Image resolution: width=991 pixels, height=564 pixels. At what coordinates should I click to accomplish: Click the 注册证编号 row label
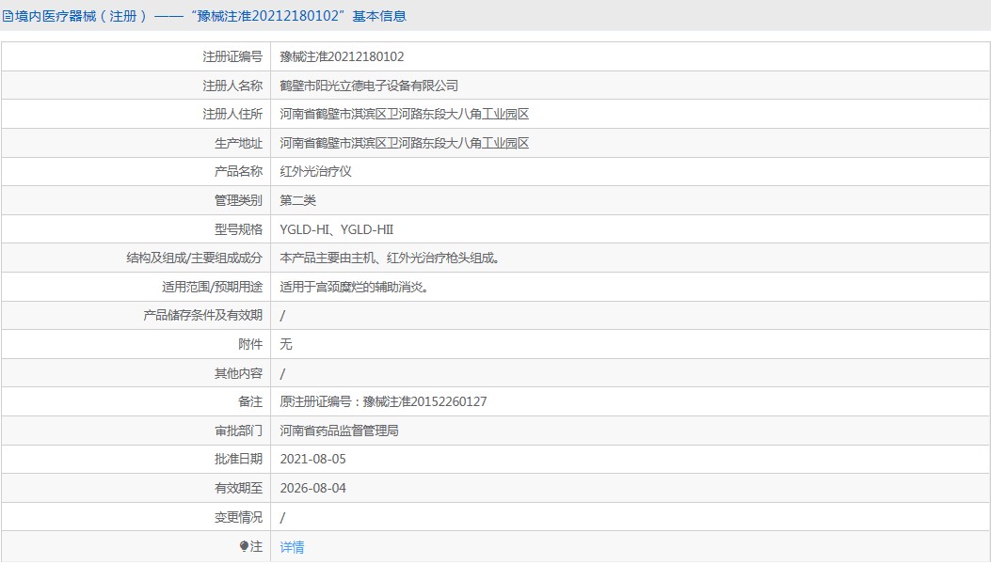click(232, 56)
